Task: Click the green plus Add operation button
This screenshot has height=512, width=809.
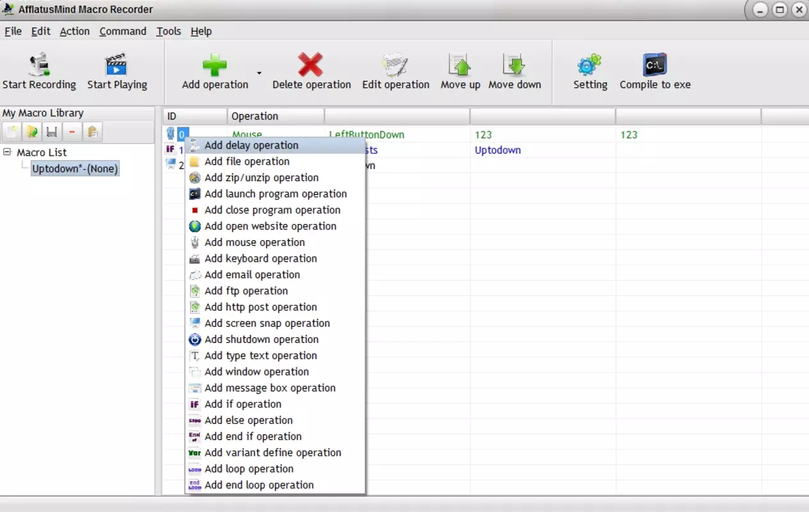Action: pyautogui.click(x=214, y=72)
